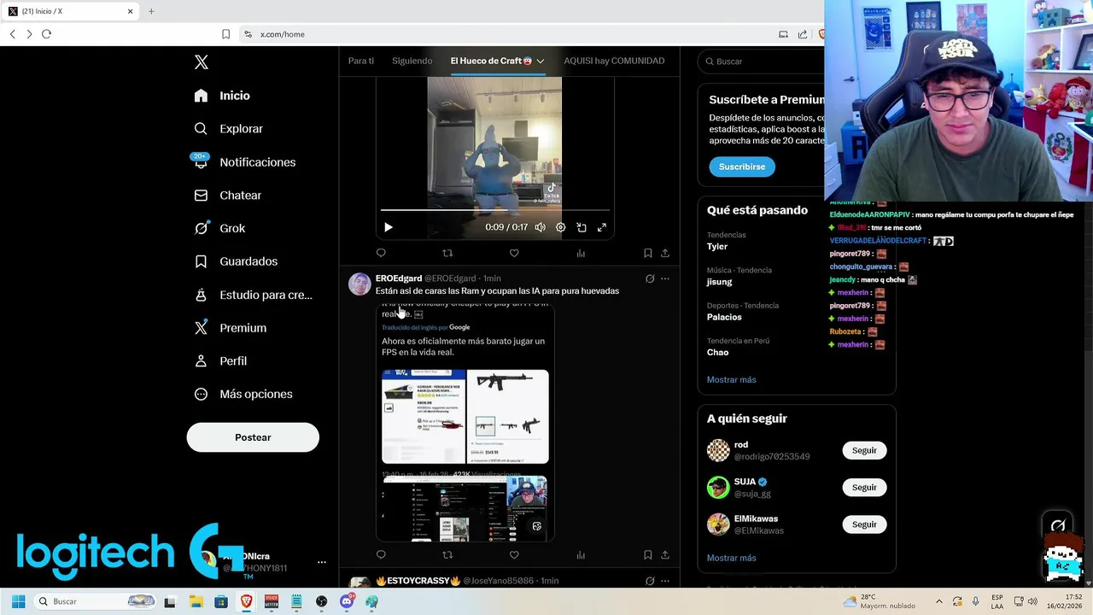Bookmark this page icon in address bar
This screenshot has height=615, width=1093.
(x=225, y=34)
